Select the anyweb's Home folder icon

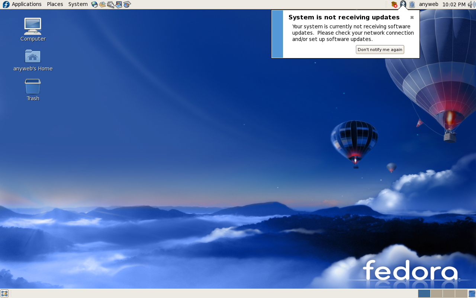pos(33,60)
